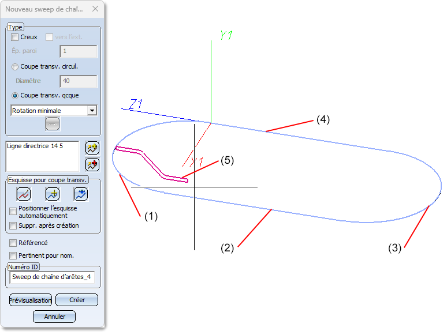
Task: Click the Ép. paroi thickness field
Action: [79, 51]
